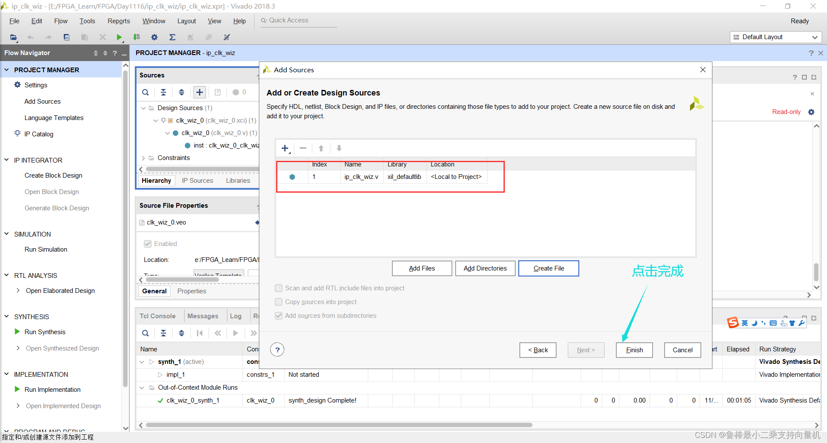Open the Reports menu

click(x=118, y=21)
